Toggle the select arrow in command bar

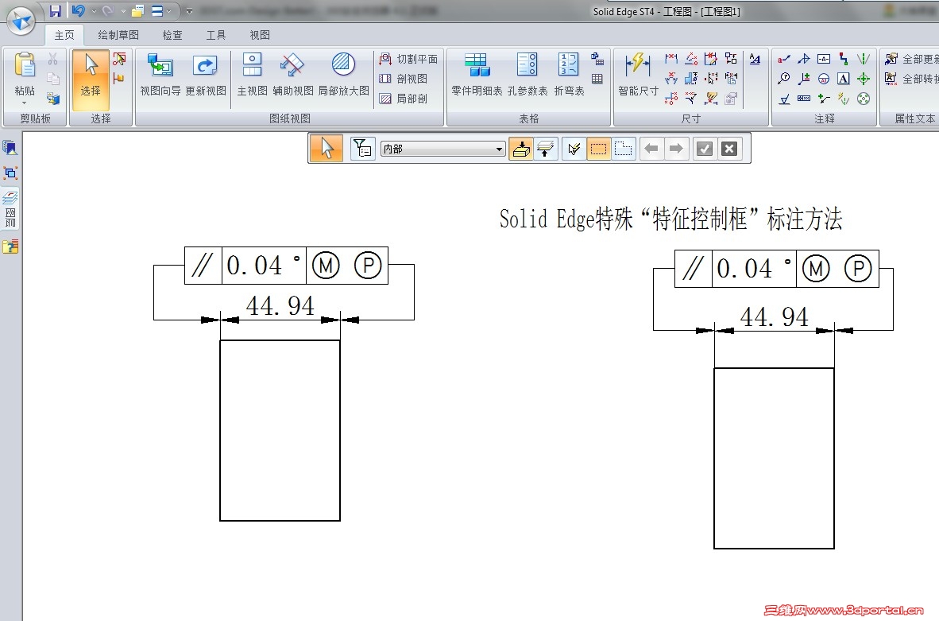coord(327,148)
